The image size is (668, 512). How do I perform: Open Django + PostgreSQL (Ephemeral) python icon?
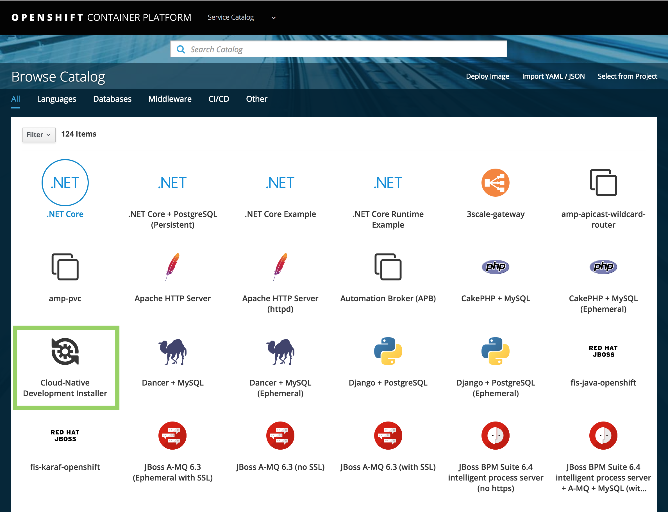click(x=495, y=351)
